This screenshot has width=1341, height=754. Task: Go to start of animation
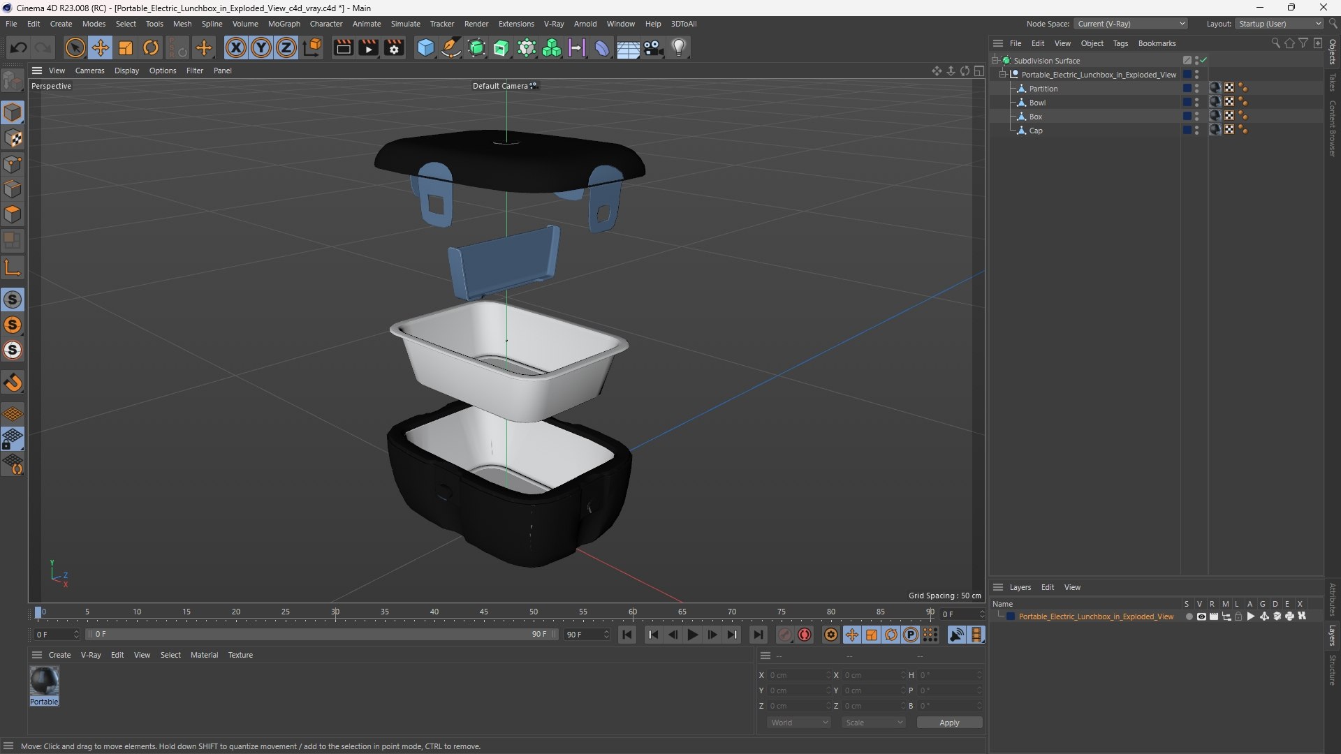627,635
